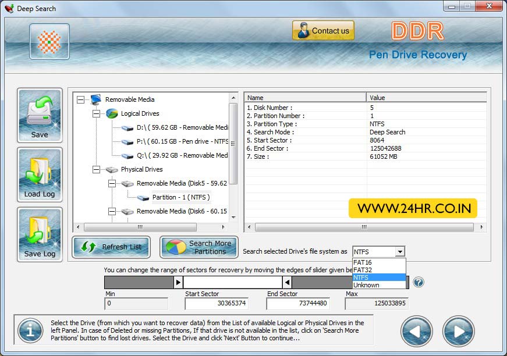Select Q:\ (29.92 GB removable media drive

[x=182, y=155]
